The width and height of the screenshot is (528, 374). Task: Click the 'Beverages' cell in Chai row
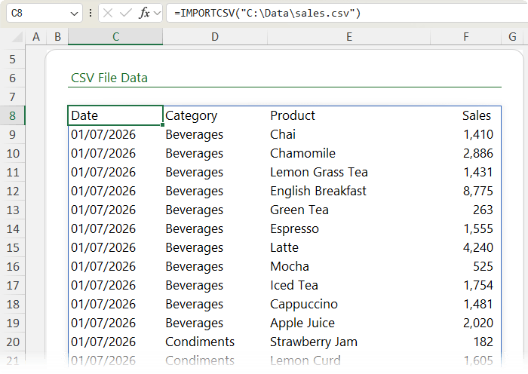pyautogui.click(x=215, y=134)
